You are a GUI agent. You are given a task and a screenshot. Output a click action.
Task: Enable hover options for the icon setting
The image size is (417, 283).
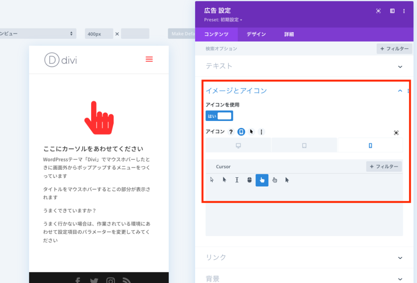(x=251, y=132)
